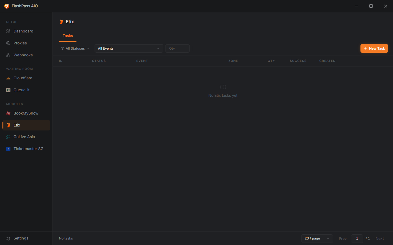Click the QTY column header

coord(271,61)
